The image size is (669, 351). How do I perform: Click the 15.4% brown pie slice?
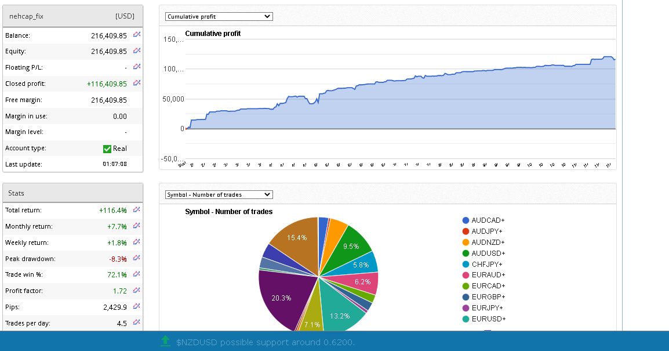296,239
